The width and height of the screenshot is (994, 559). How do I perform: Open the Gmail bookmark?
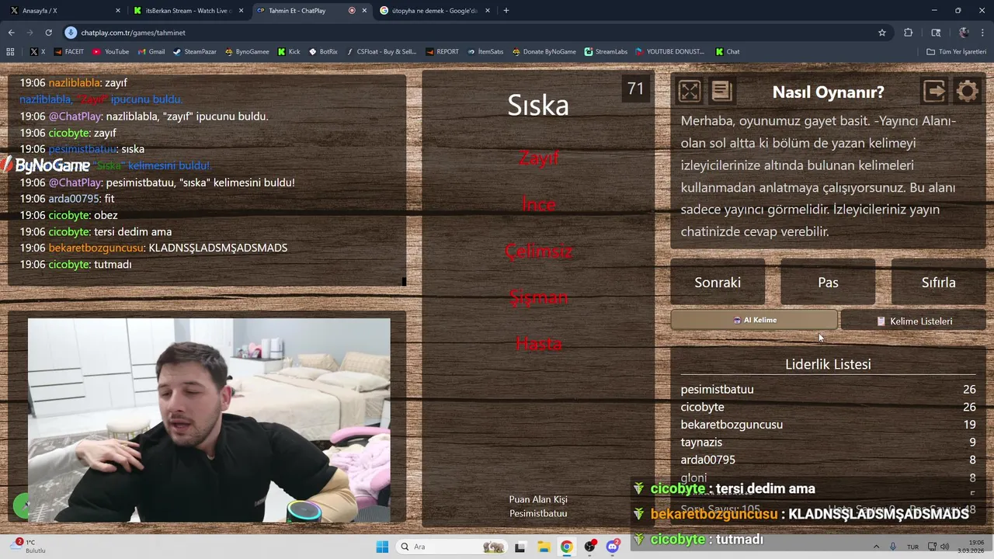click(x=151, y=52)
